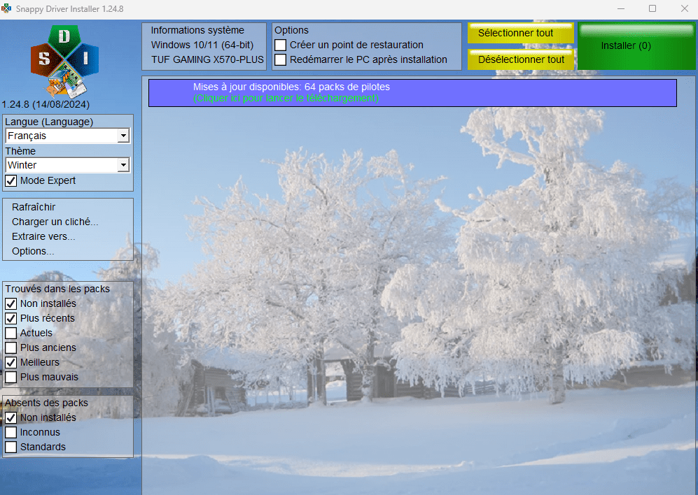Choose Extraire vers from the menu

click(43, 237)
